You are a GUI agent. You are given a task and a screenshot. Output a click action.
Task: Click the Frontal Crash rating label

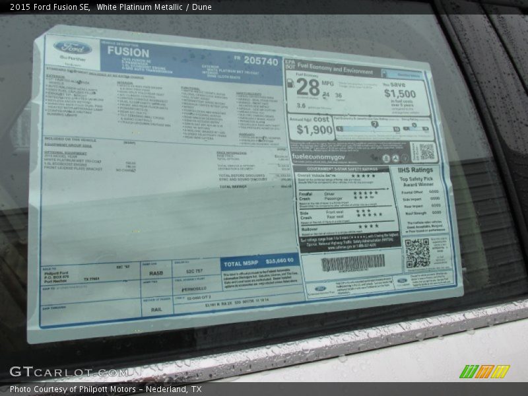pos(305,196)
